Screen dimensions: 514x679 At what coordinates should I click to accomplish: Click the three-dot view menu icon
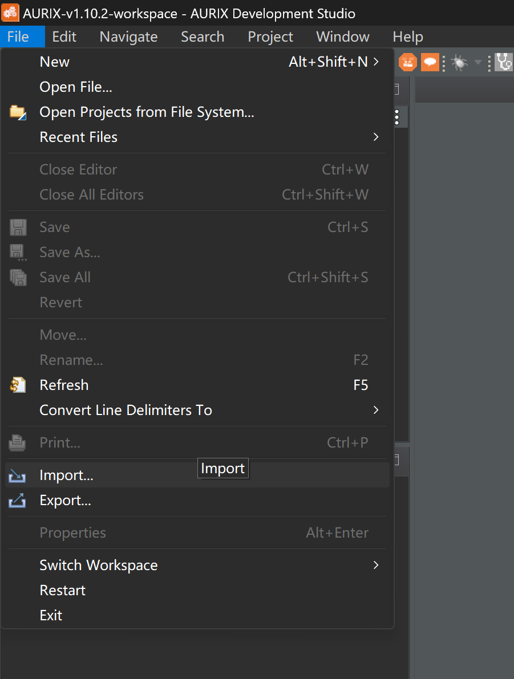(397, 117)
